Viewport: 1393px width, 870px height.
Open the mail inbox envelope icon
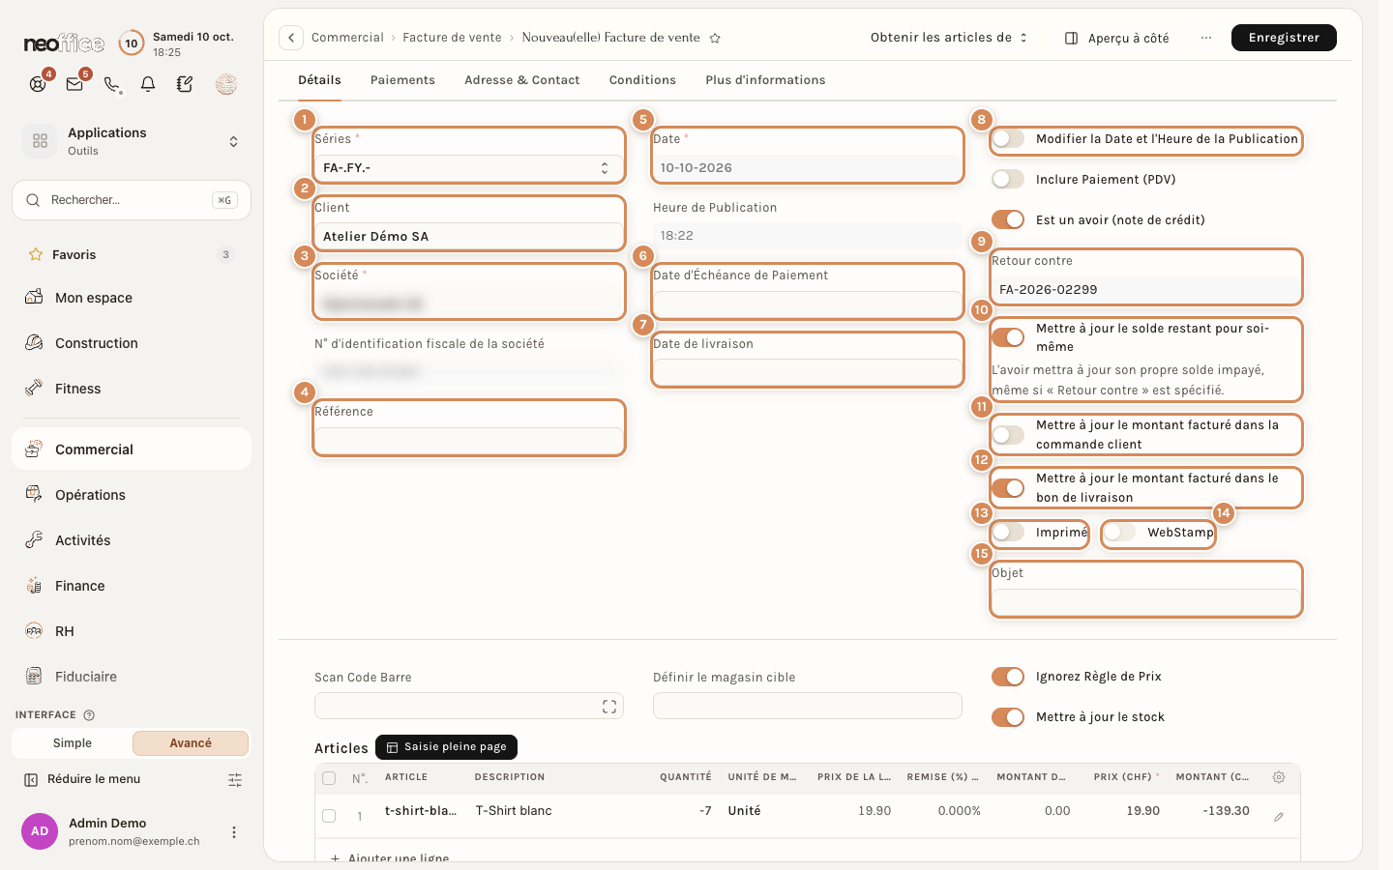(74, 84)
